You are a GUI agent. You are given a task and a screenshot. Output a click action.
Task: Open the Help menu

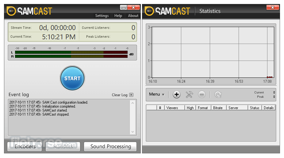(118, 16)
